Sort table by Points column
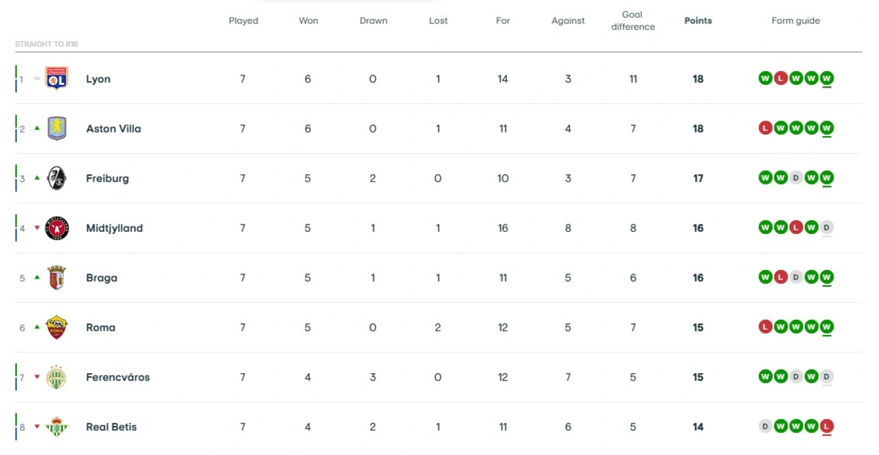The height and width of the screenshot is (455, 879). pos(697,20)
